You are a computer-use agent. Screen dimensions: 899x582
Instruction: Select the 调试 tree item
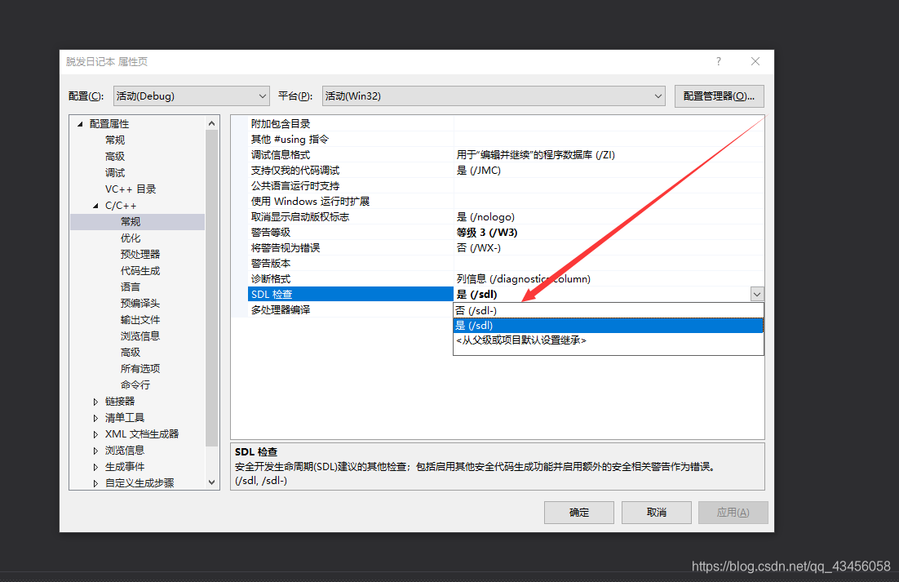pos(115,172)
